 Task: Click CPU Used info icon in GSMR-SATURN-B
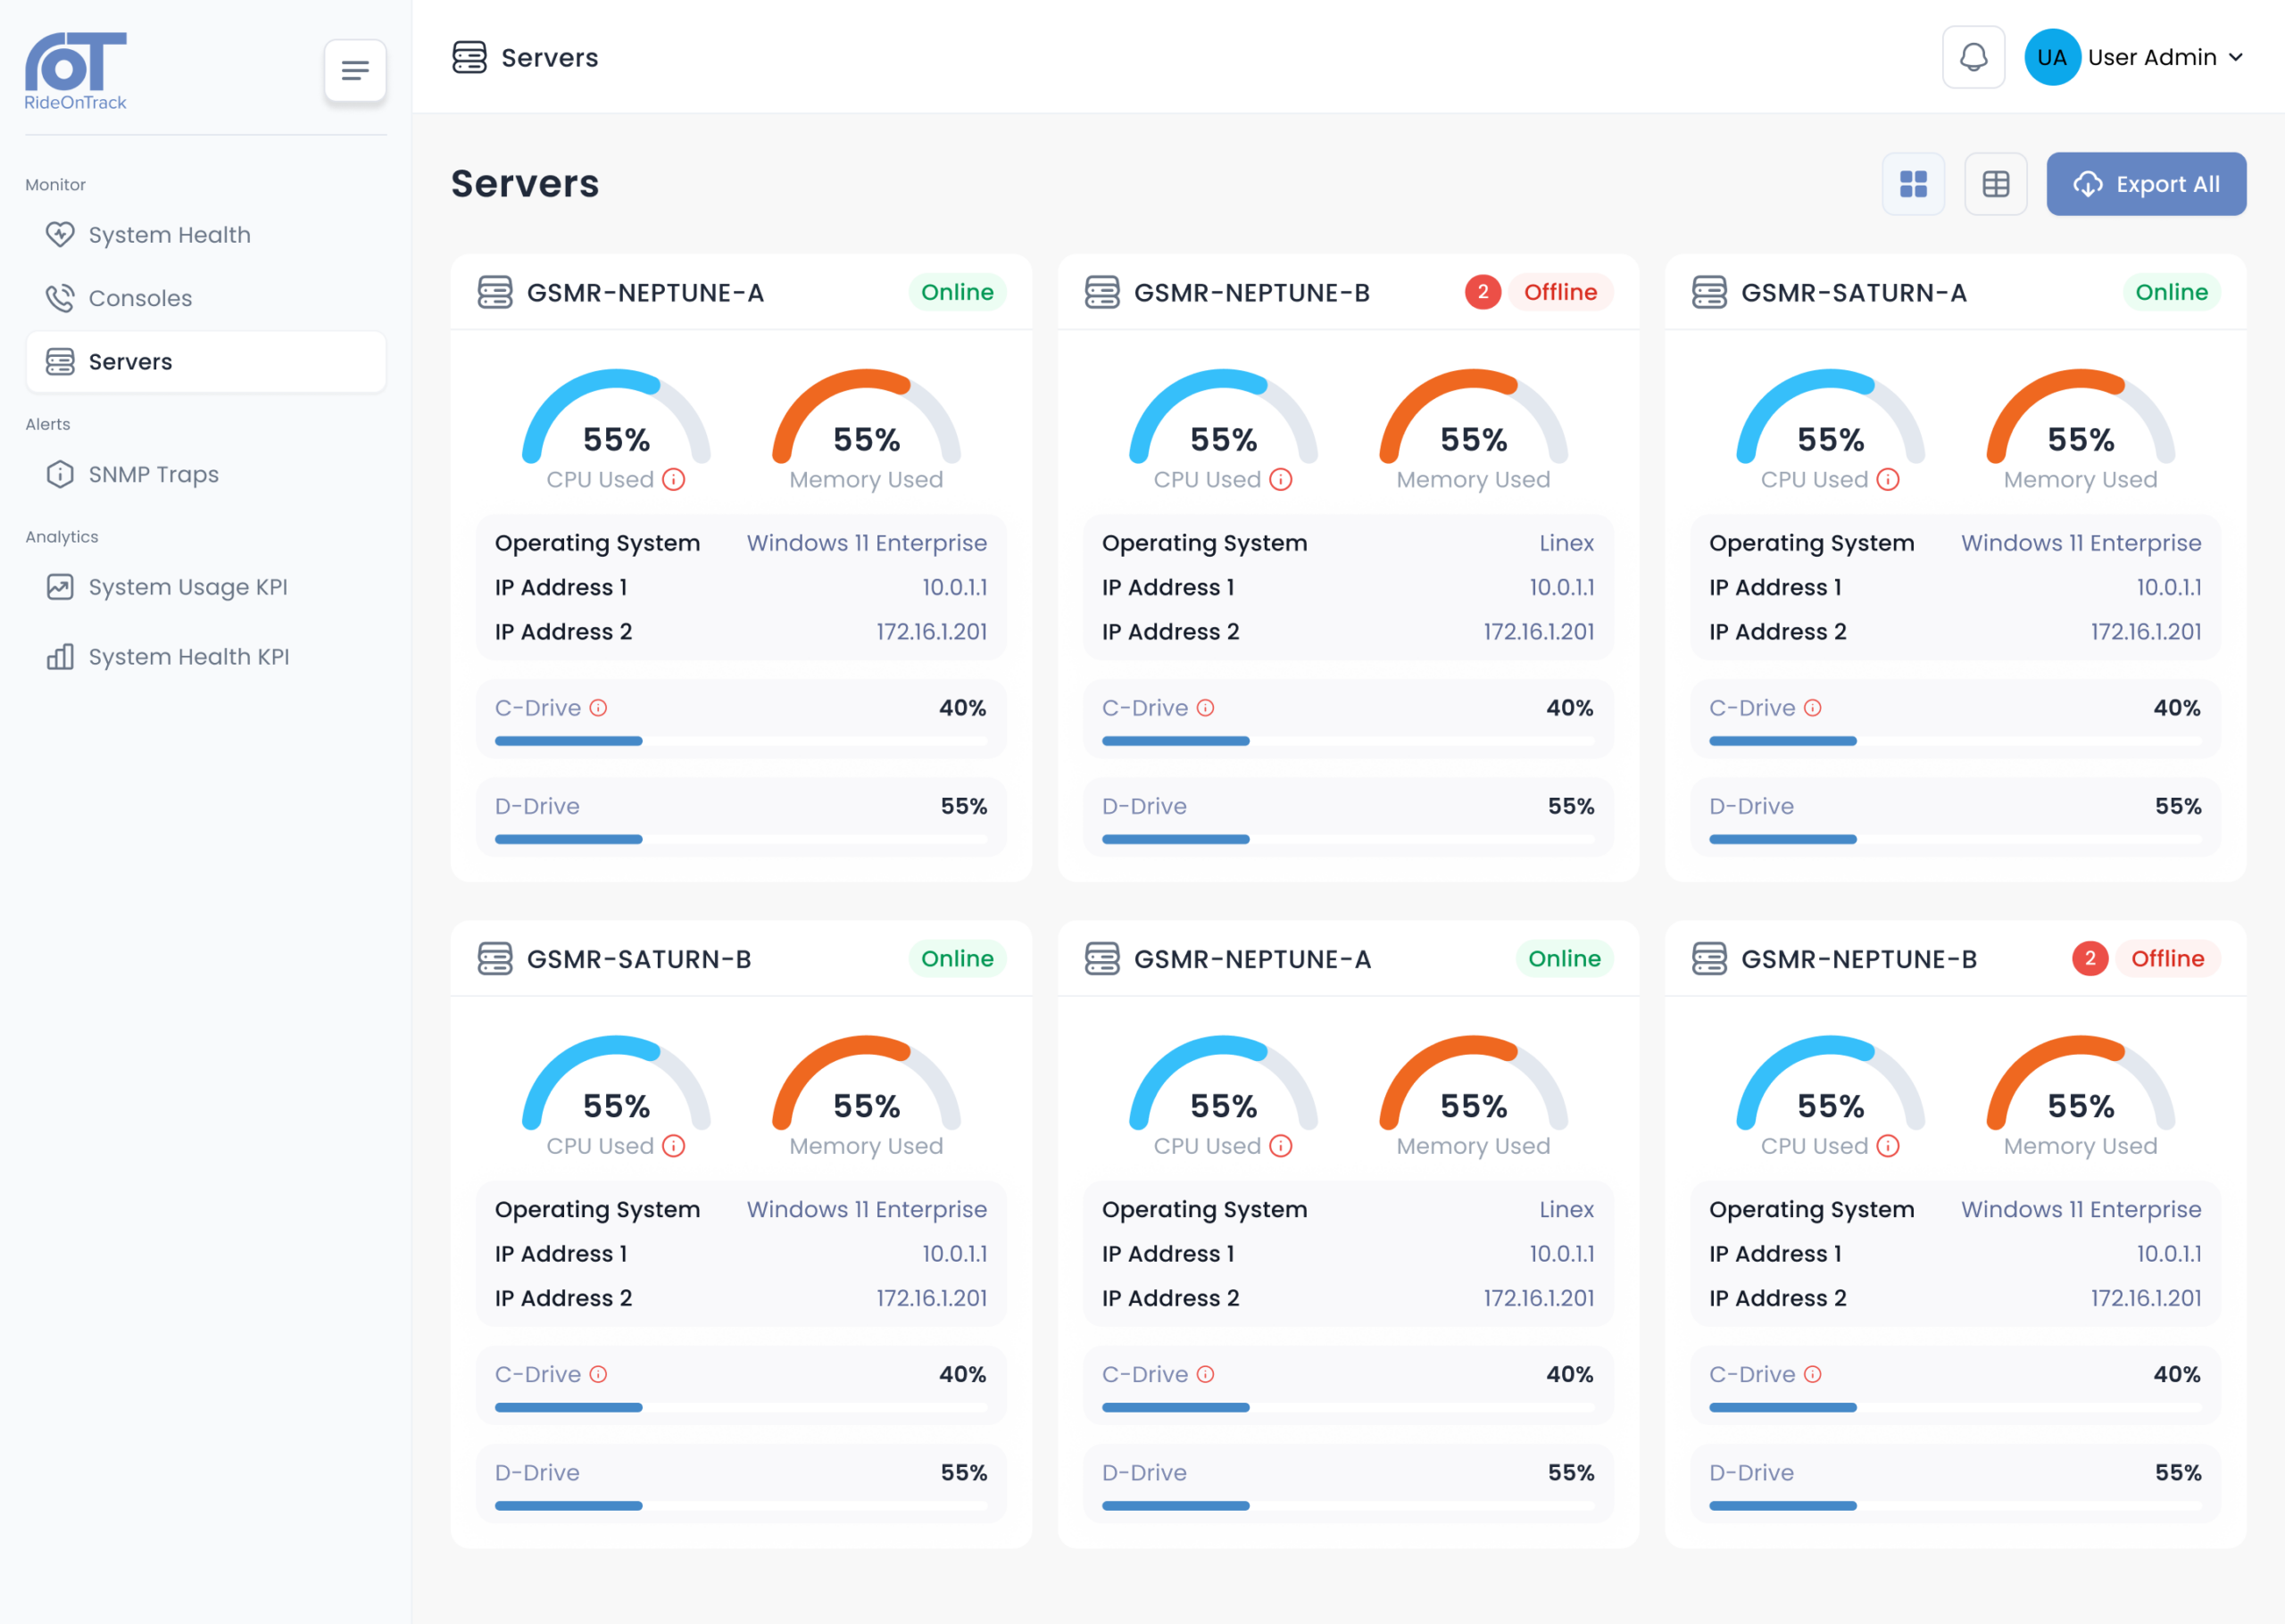point(673,1145)
